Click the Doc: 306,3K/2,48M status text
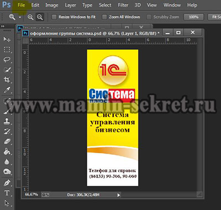Viewport: 221px width, 210px height. [83, 195]
